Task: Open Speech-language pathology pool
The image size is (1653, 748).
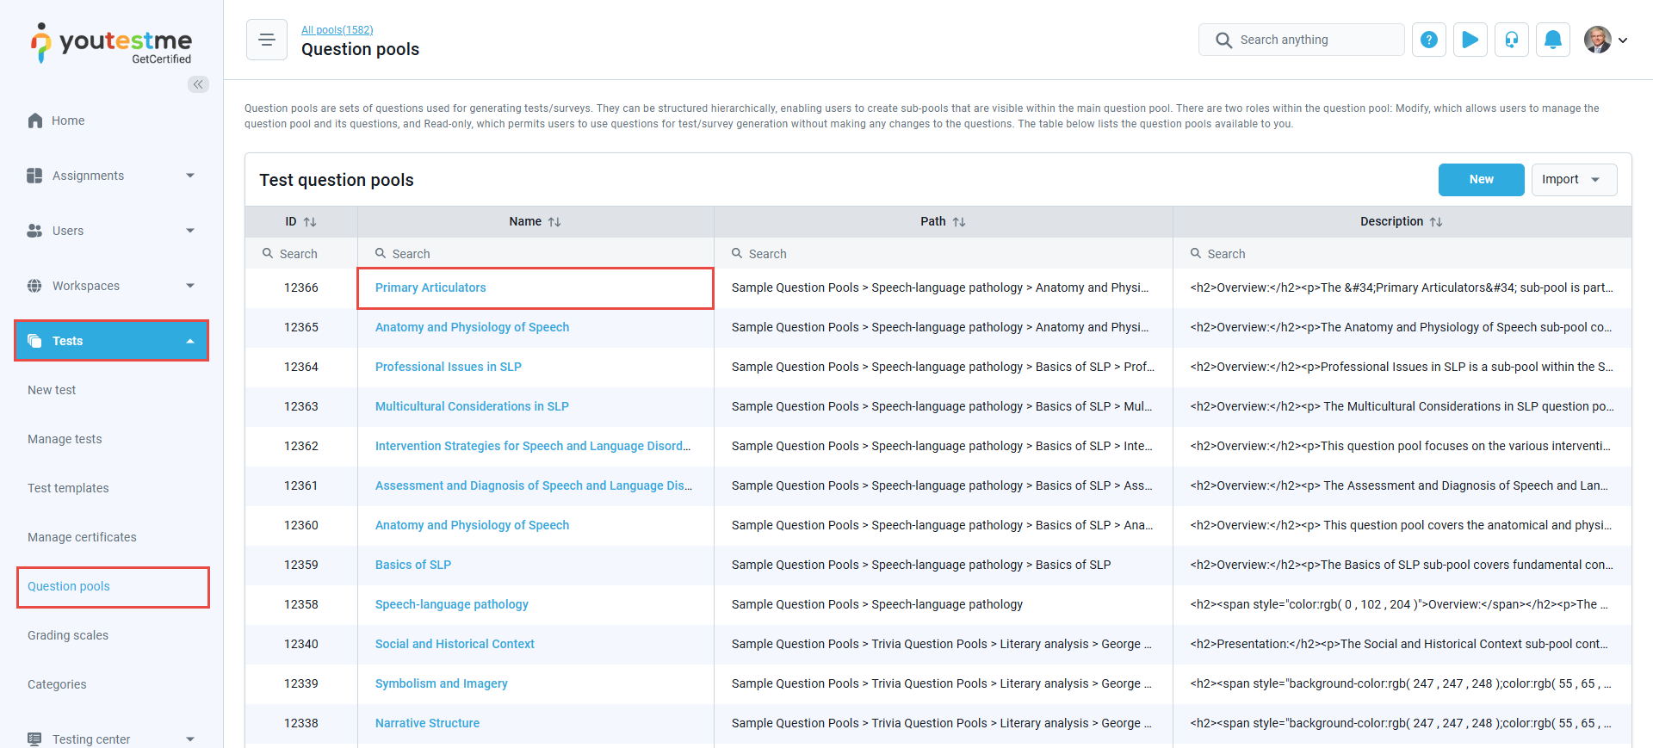Action: tap(452, 604)
